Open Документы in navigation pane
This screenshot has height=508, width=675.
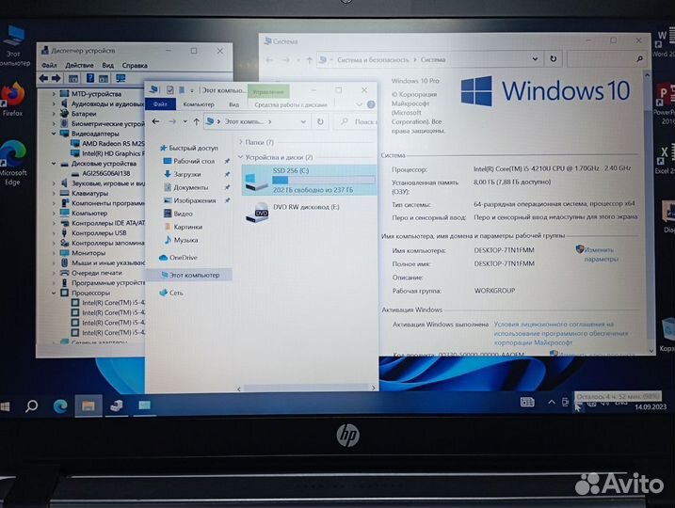(186, 187)
